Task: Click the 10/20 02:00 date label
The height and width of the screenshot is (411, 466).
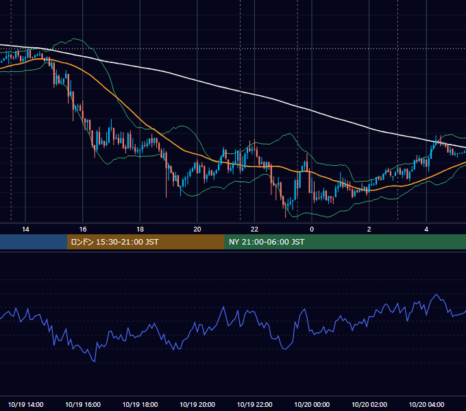Action: (x=369, y=404)
